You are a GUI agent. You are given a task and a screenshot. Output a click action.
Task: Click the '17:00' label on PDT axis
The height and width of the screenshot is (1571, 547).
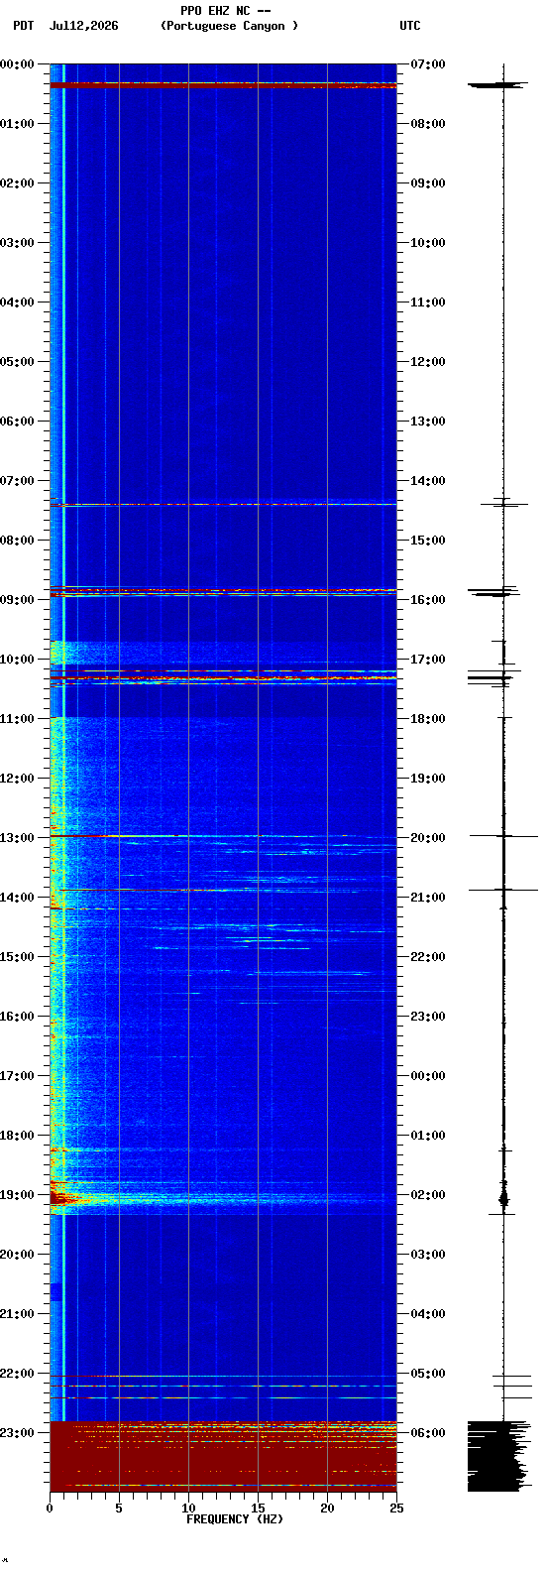(x=17, y=1076)
